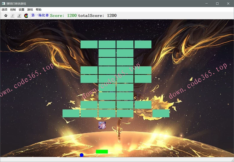The image size is (234, 162).
Task: Minimize the game window
Action: pyautogui.click(x=206, y=4)
